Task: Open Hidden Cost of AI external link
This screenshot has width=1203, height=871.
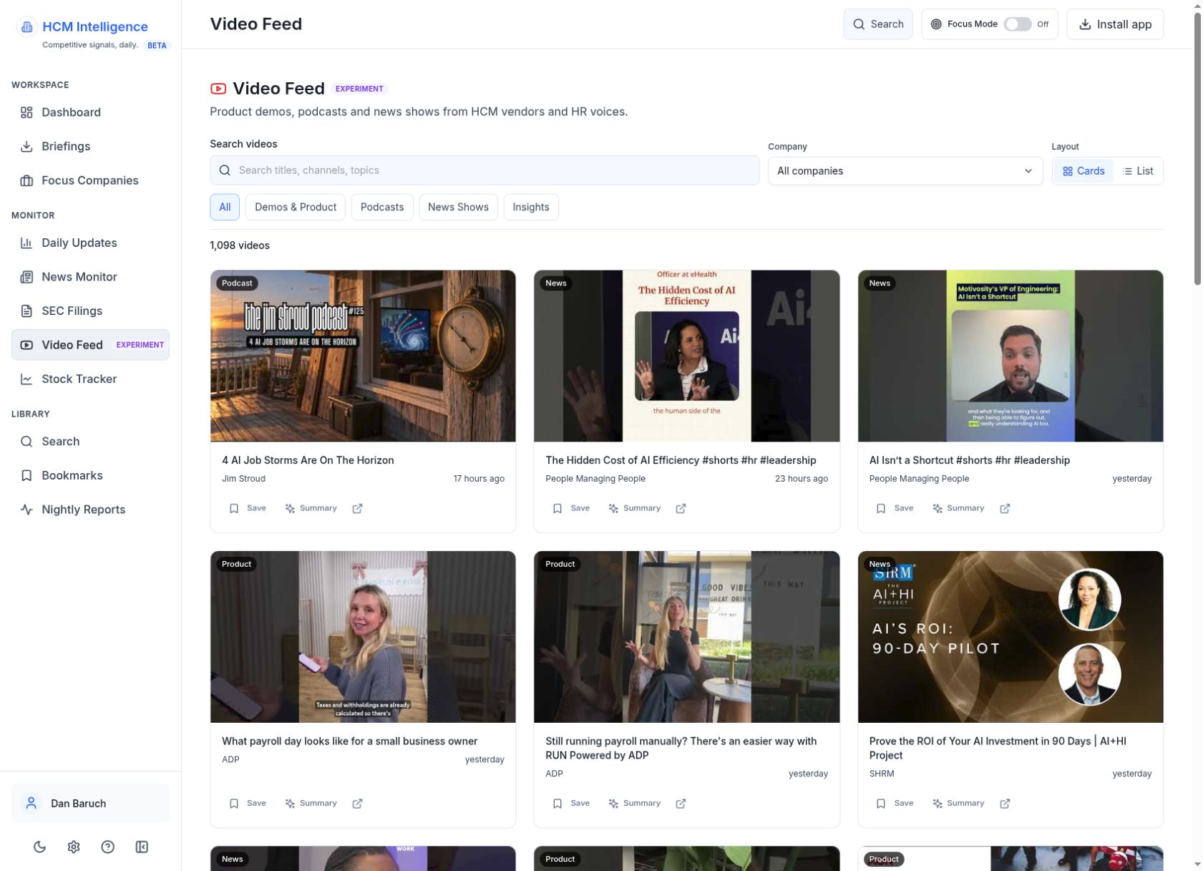Action: (681, 508)
